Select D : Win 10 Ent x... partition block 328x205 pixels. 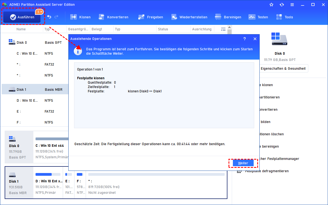48,182
